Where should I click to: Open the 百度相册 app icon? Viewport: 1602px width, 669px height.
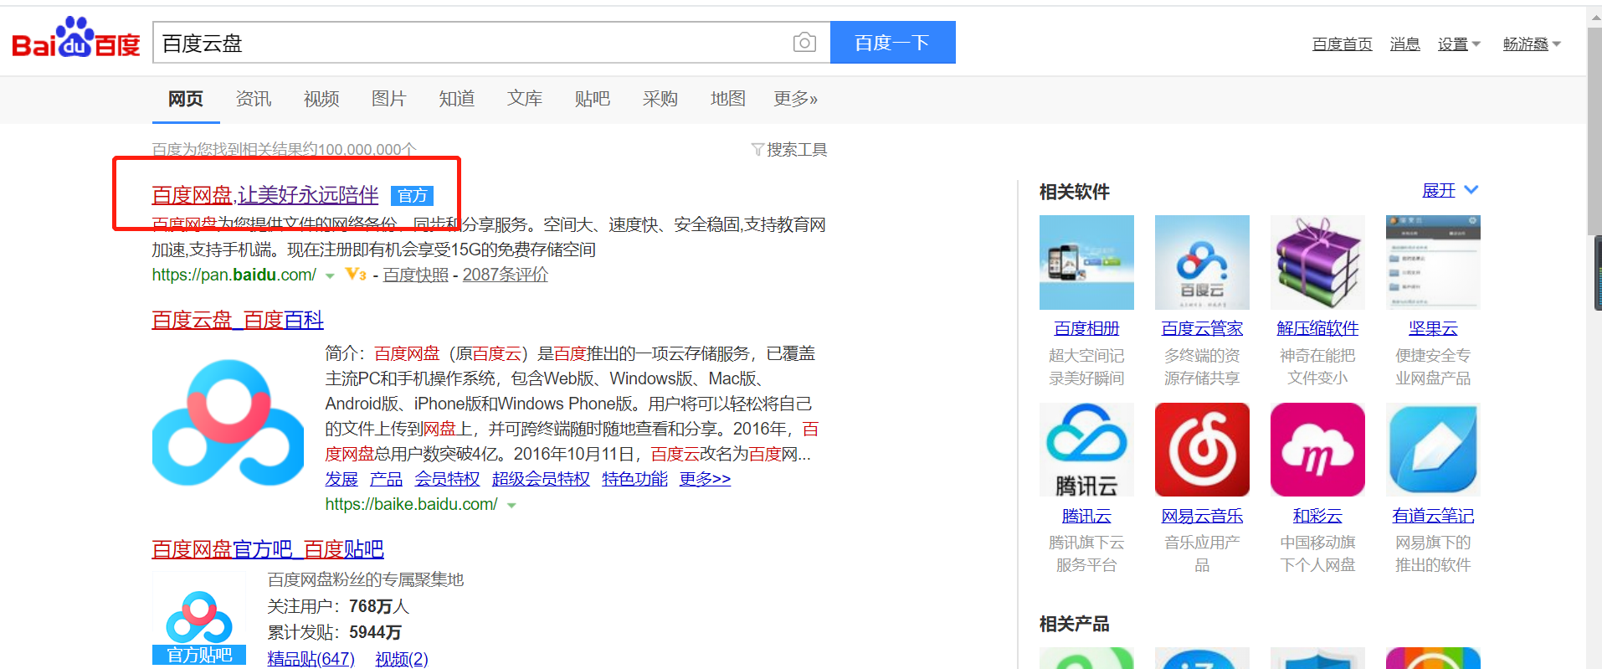coord(1086,262)
